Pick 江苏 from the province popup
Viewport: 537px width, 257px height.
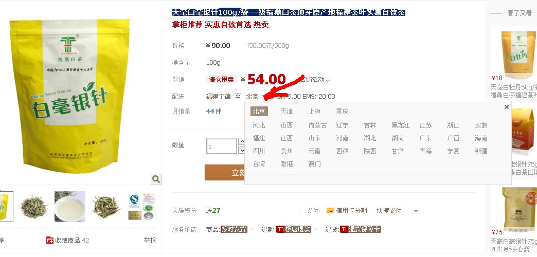click(x=425, y=125)
